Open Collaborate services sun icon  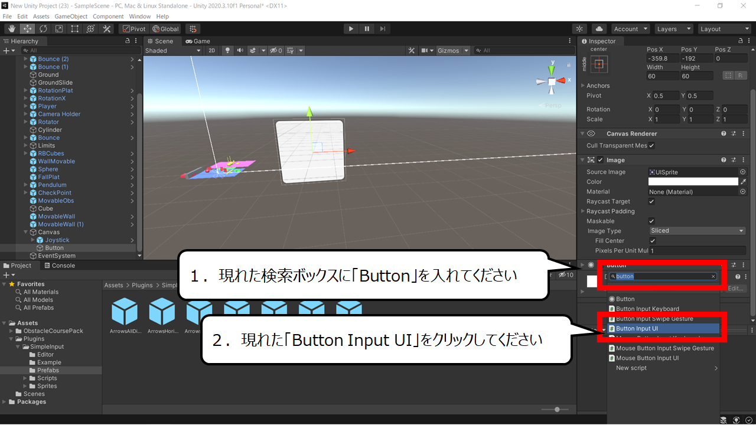pyautogui.click(x=579, y=28)
